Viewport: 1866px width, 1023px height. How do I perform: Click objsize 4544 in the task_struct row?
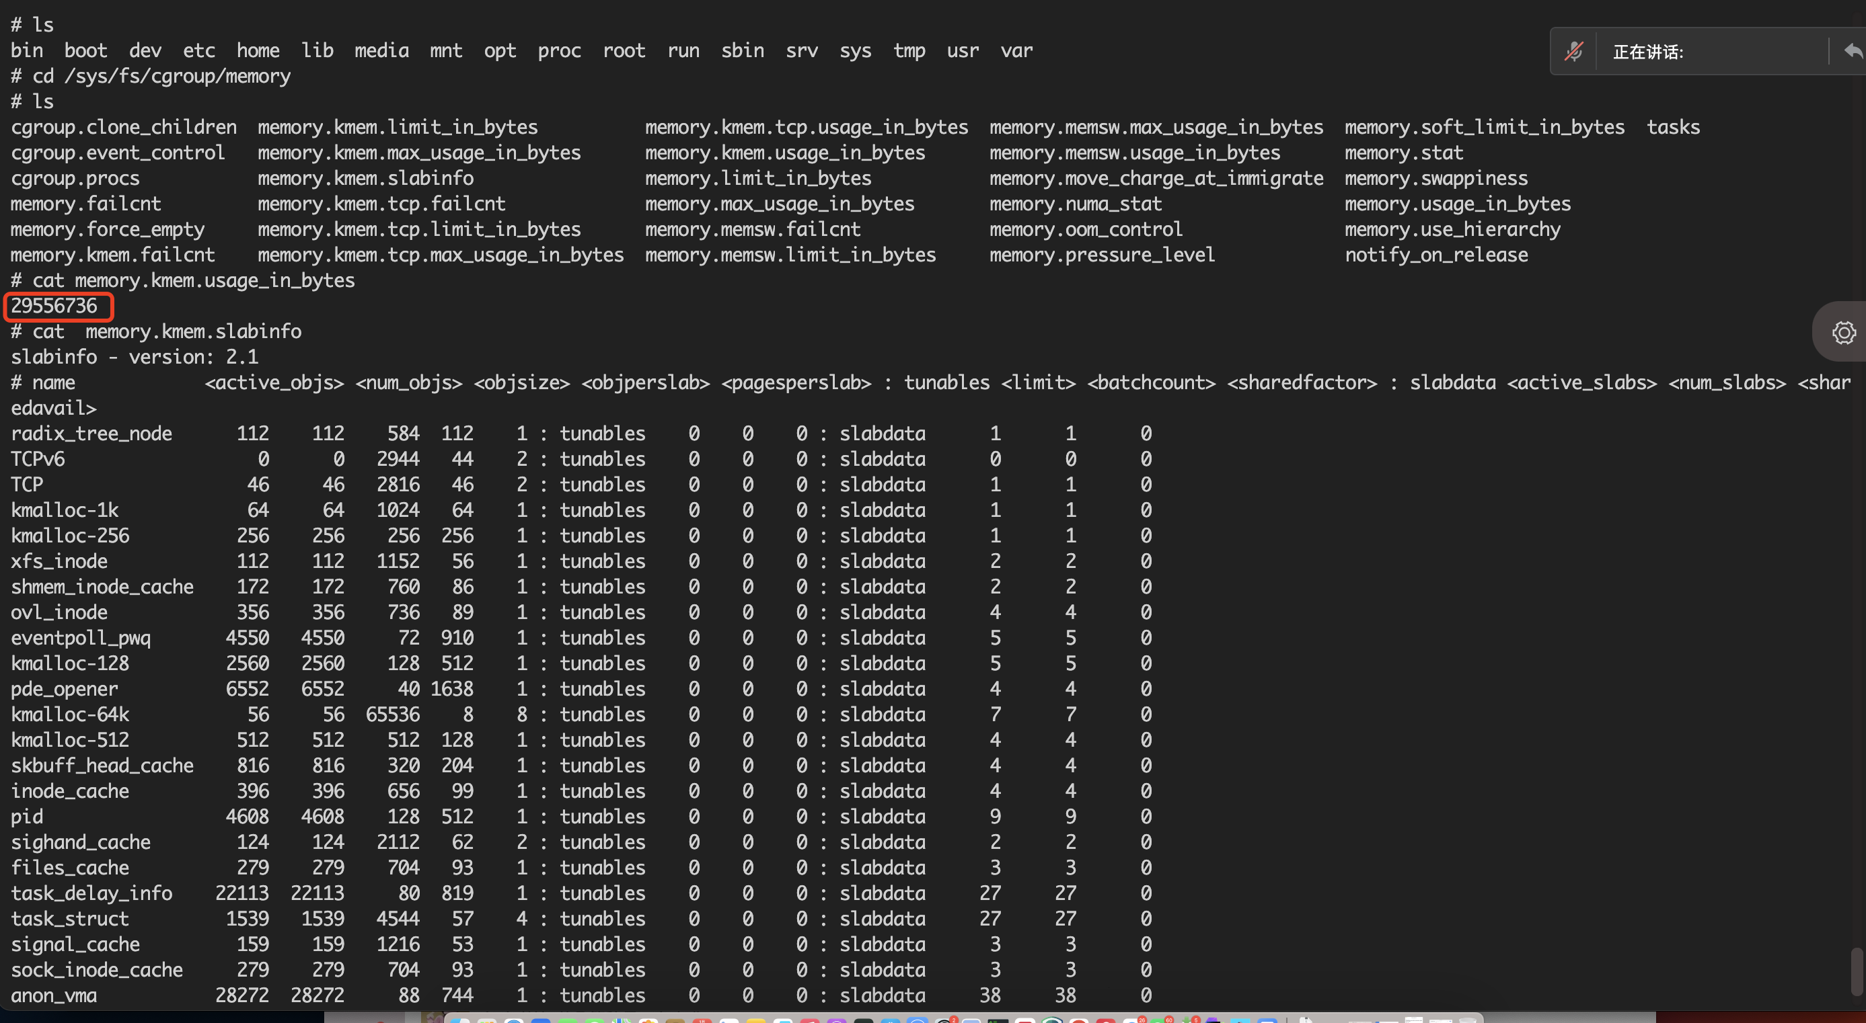[398, 919]
